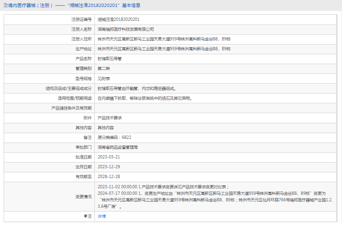342x225 pixels.
Task: Click approval date 2023-03-21
Action: 109,157
